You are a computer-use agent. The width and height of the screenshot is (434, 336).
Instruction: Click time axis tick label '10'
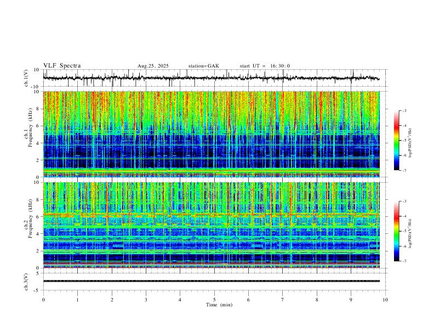(385, 300)
